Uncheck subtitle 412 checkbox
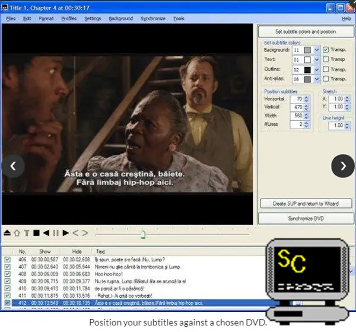356x332 pixels. tap(7, 303)
